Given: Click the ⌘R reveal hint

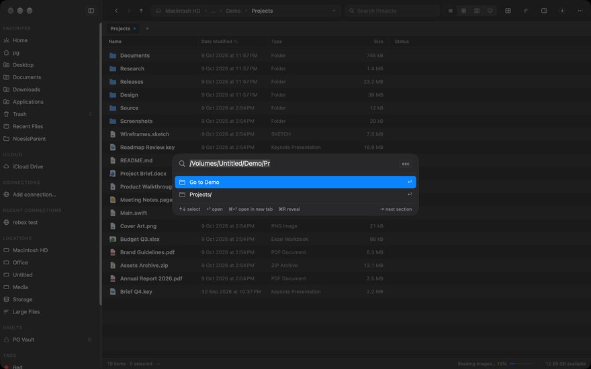Looking at the screenshot, I should tap(289, 209).
